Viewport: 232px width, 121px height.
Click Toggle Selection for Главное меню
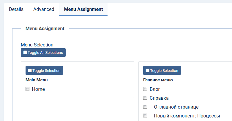click(162, 70)
